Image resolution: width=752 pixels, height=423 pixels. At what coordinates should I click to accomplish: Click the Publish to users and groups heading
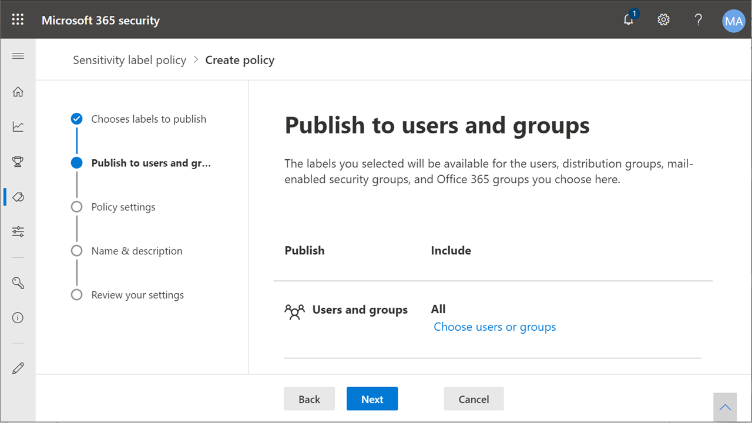[437, 126]
